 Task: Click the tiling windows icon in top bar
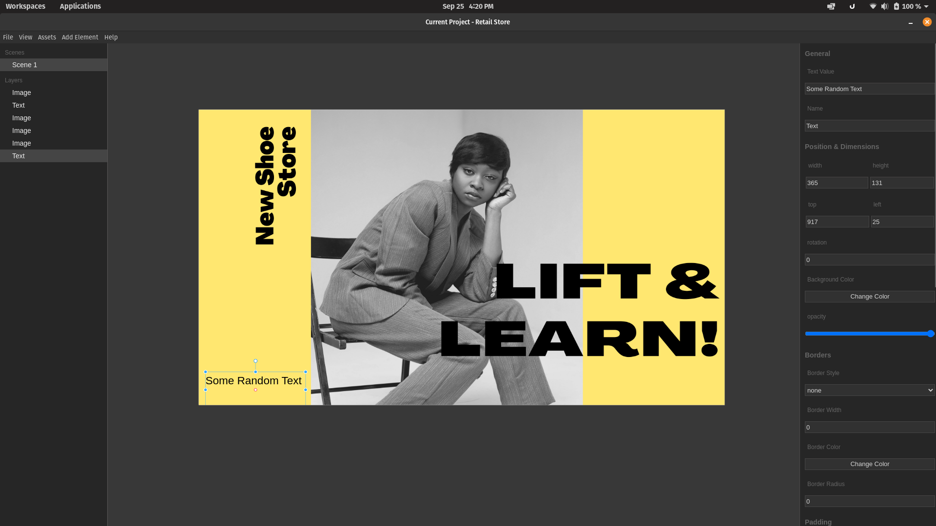(831, 6)
